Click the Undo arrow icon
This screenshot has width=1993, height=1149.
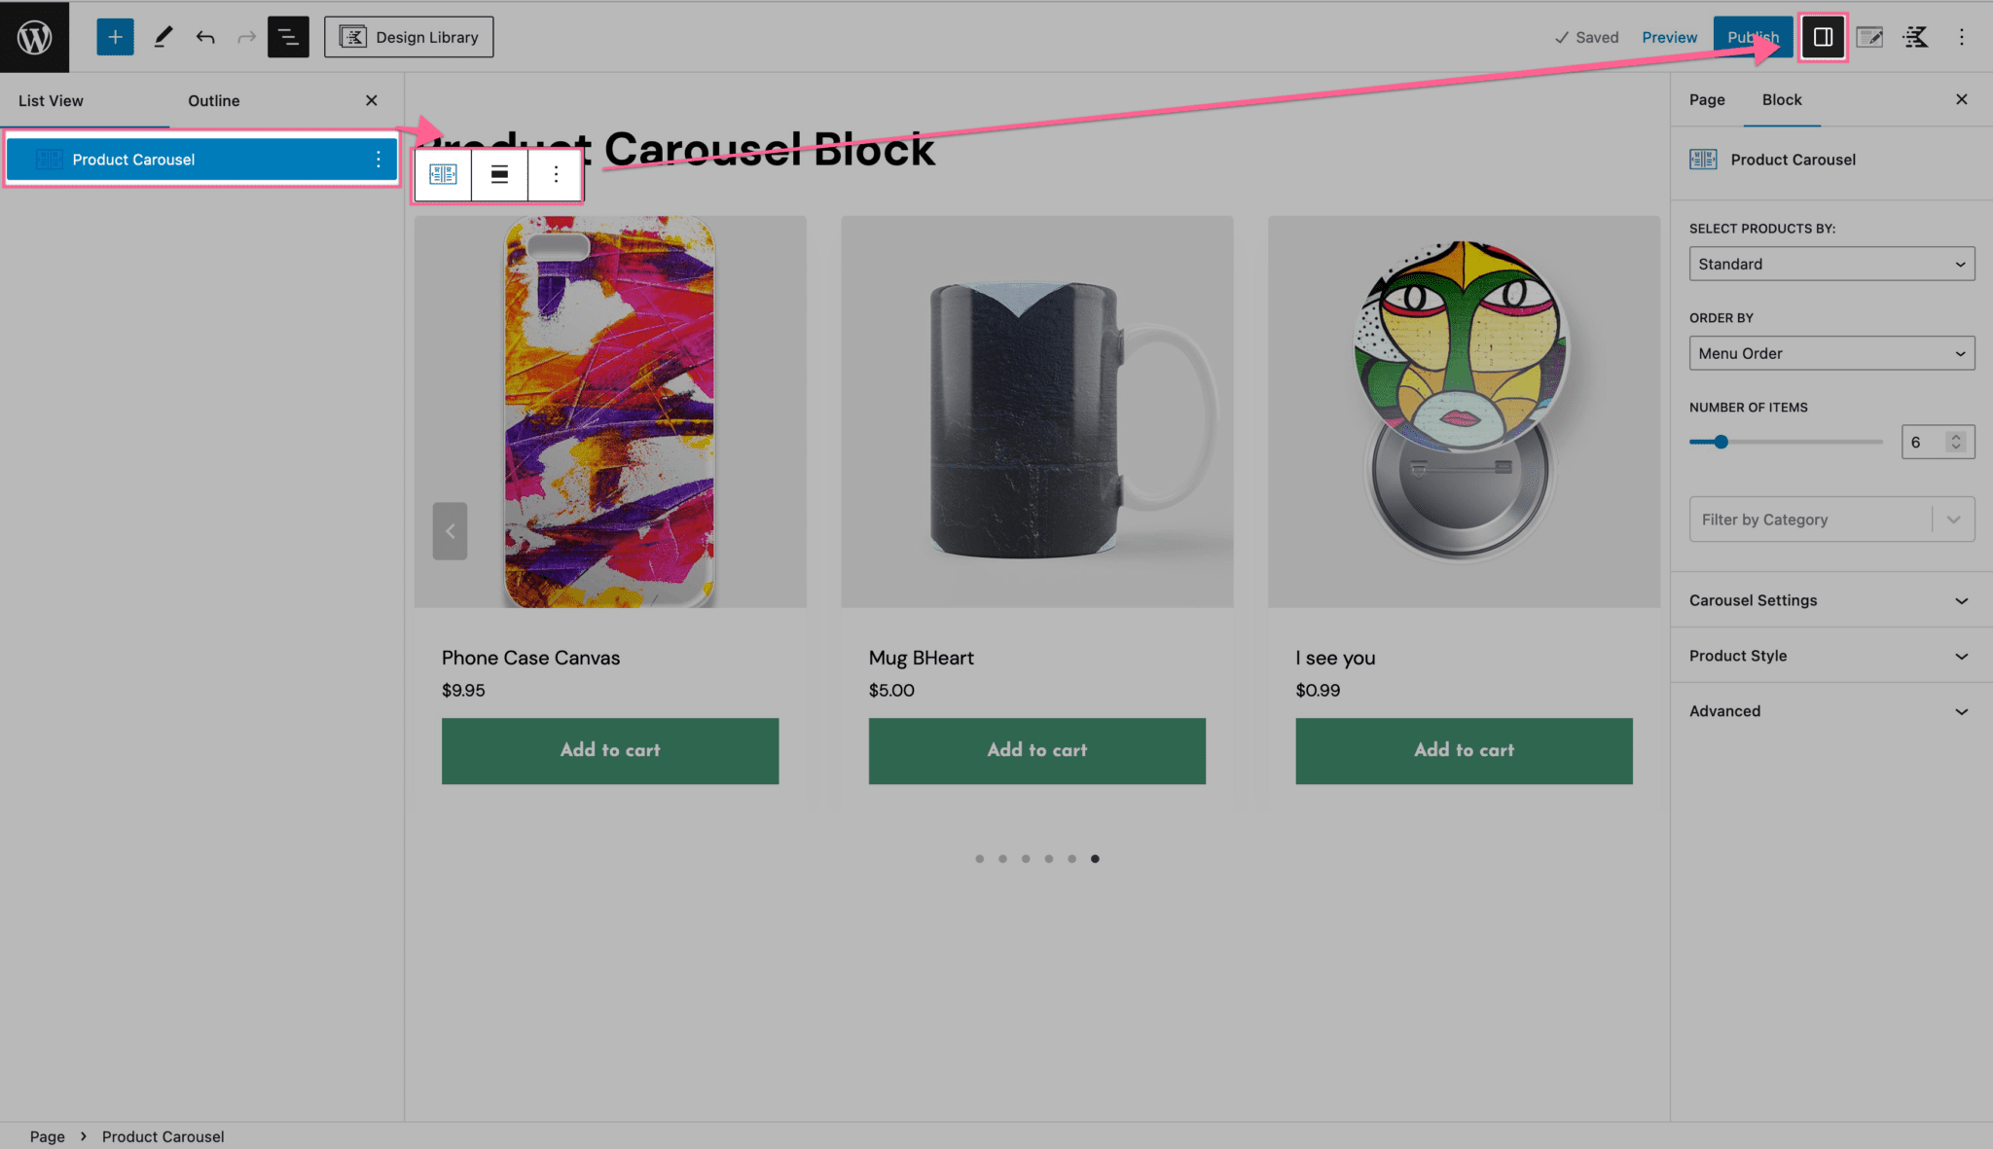[204, 36]
